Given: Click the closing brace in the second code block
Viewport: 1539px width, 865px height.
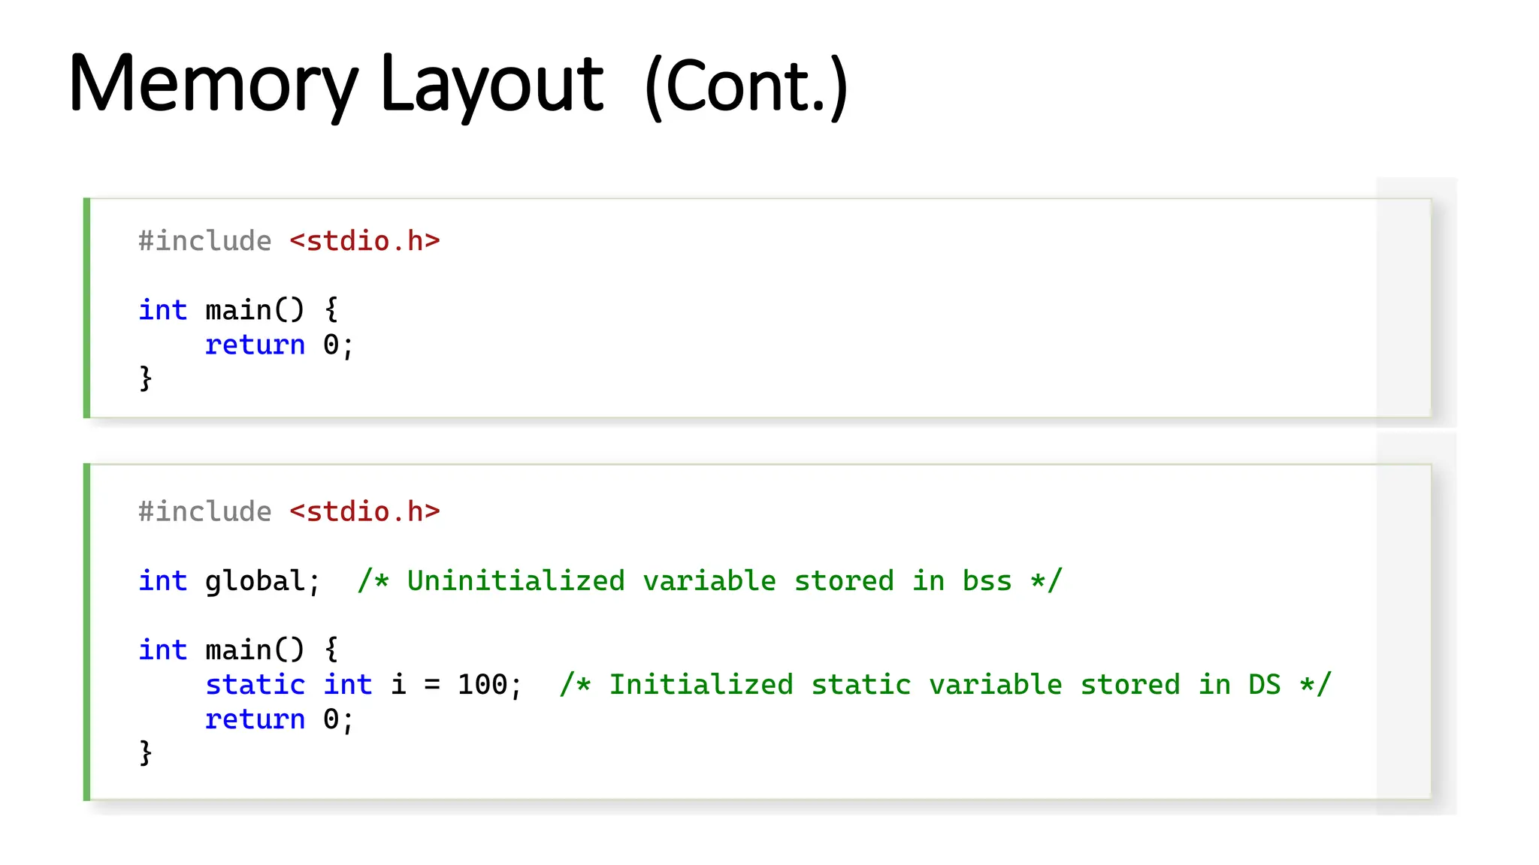Looking at the screenshot, I should coord(146,752).
